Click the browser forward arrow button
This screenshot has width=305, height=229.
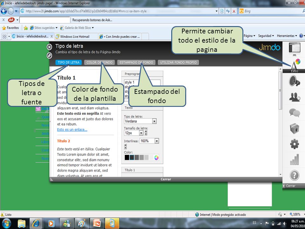(x=11, y=11)
